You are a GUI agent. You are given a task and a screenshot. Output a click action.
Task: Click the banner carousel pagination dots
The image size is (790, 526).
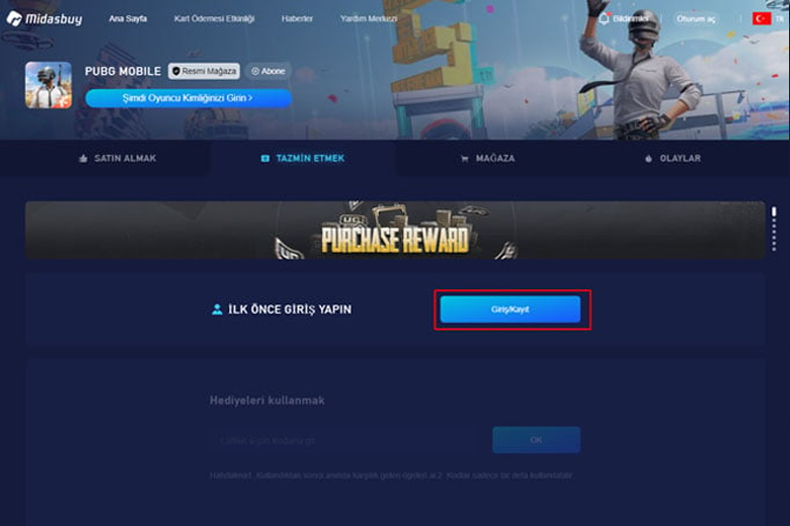tap(774, 229)
